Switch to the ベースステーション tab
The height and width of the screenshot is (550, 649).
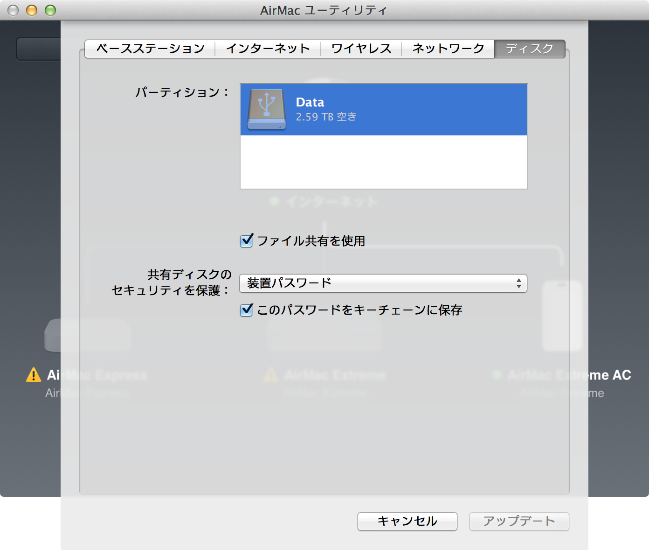coord(150,49)
